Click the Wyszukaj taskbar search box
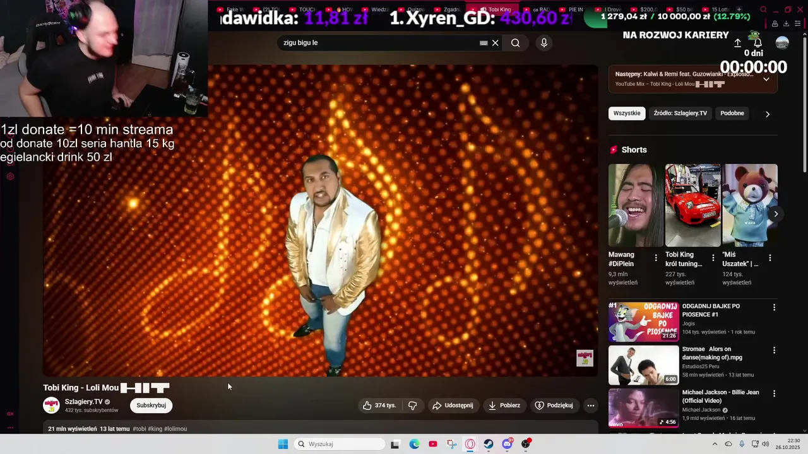Screen dimensions: 808x454 (x=340, y=444)
